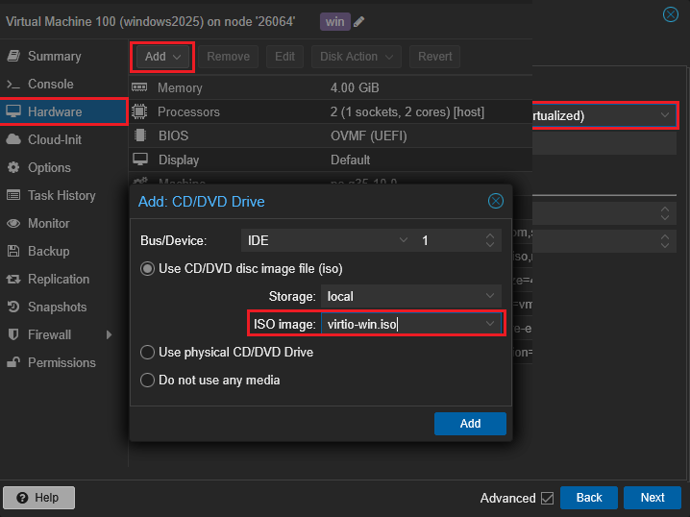Click the pencil edit icon next to win tag

tap(359, 21)
